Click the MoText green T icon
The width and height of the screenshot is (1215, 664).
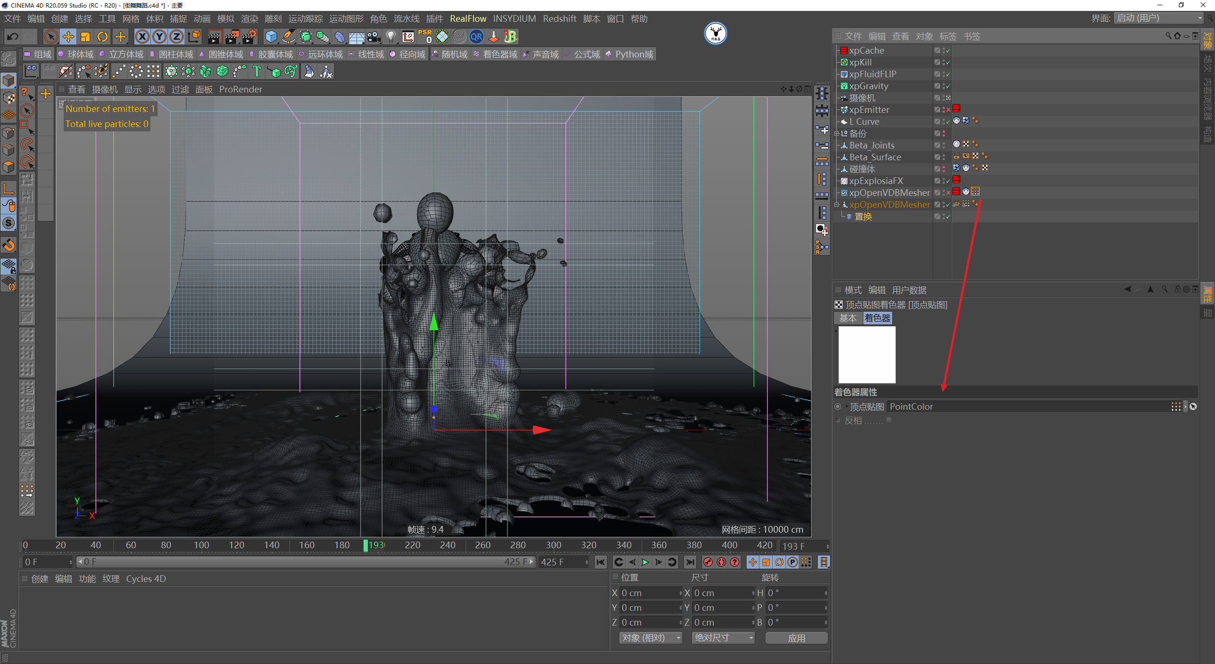[257, 72]
